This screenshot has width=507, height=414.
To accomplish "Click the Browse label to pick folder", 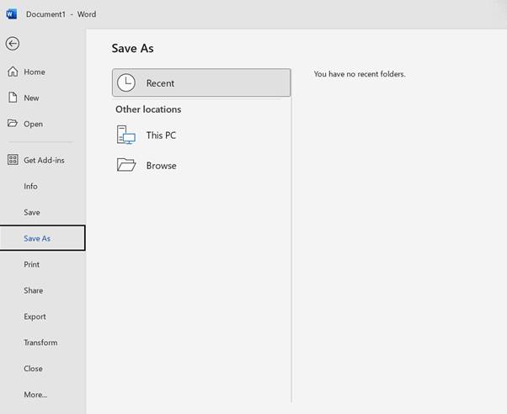I will point(161,166).
